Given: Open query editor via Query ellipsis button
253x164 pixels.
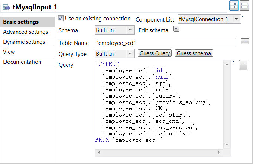Looking at the screenshot, I should 243,65.
